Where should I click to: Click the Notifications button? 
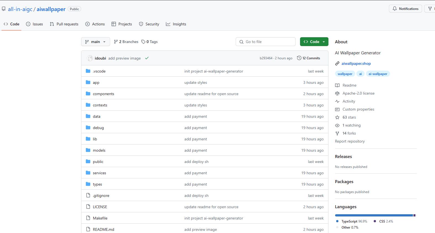pyautogui.click(x=405, y=9)
